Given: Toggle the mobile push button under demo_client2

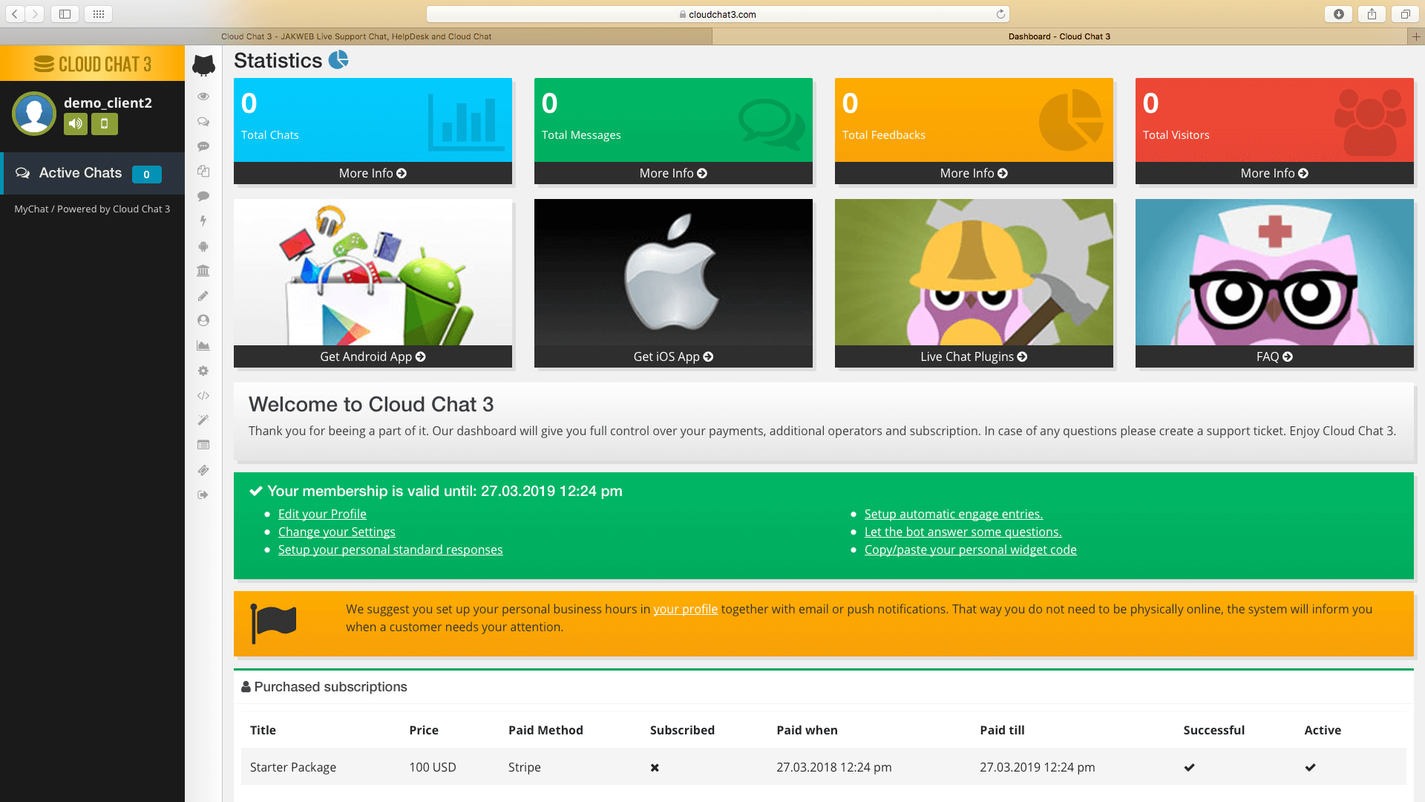Looking at the screenshot, I should [104, 124].
